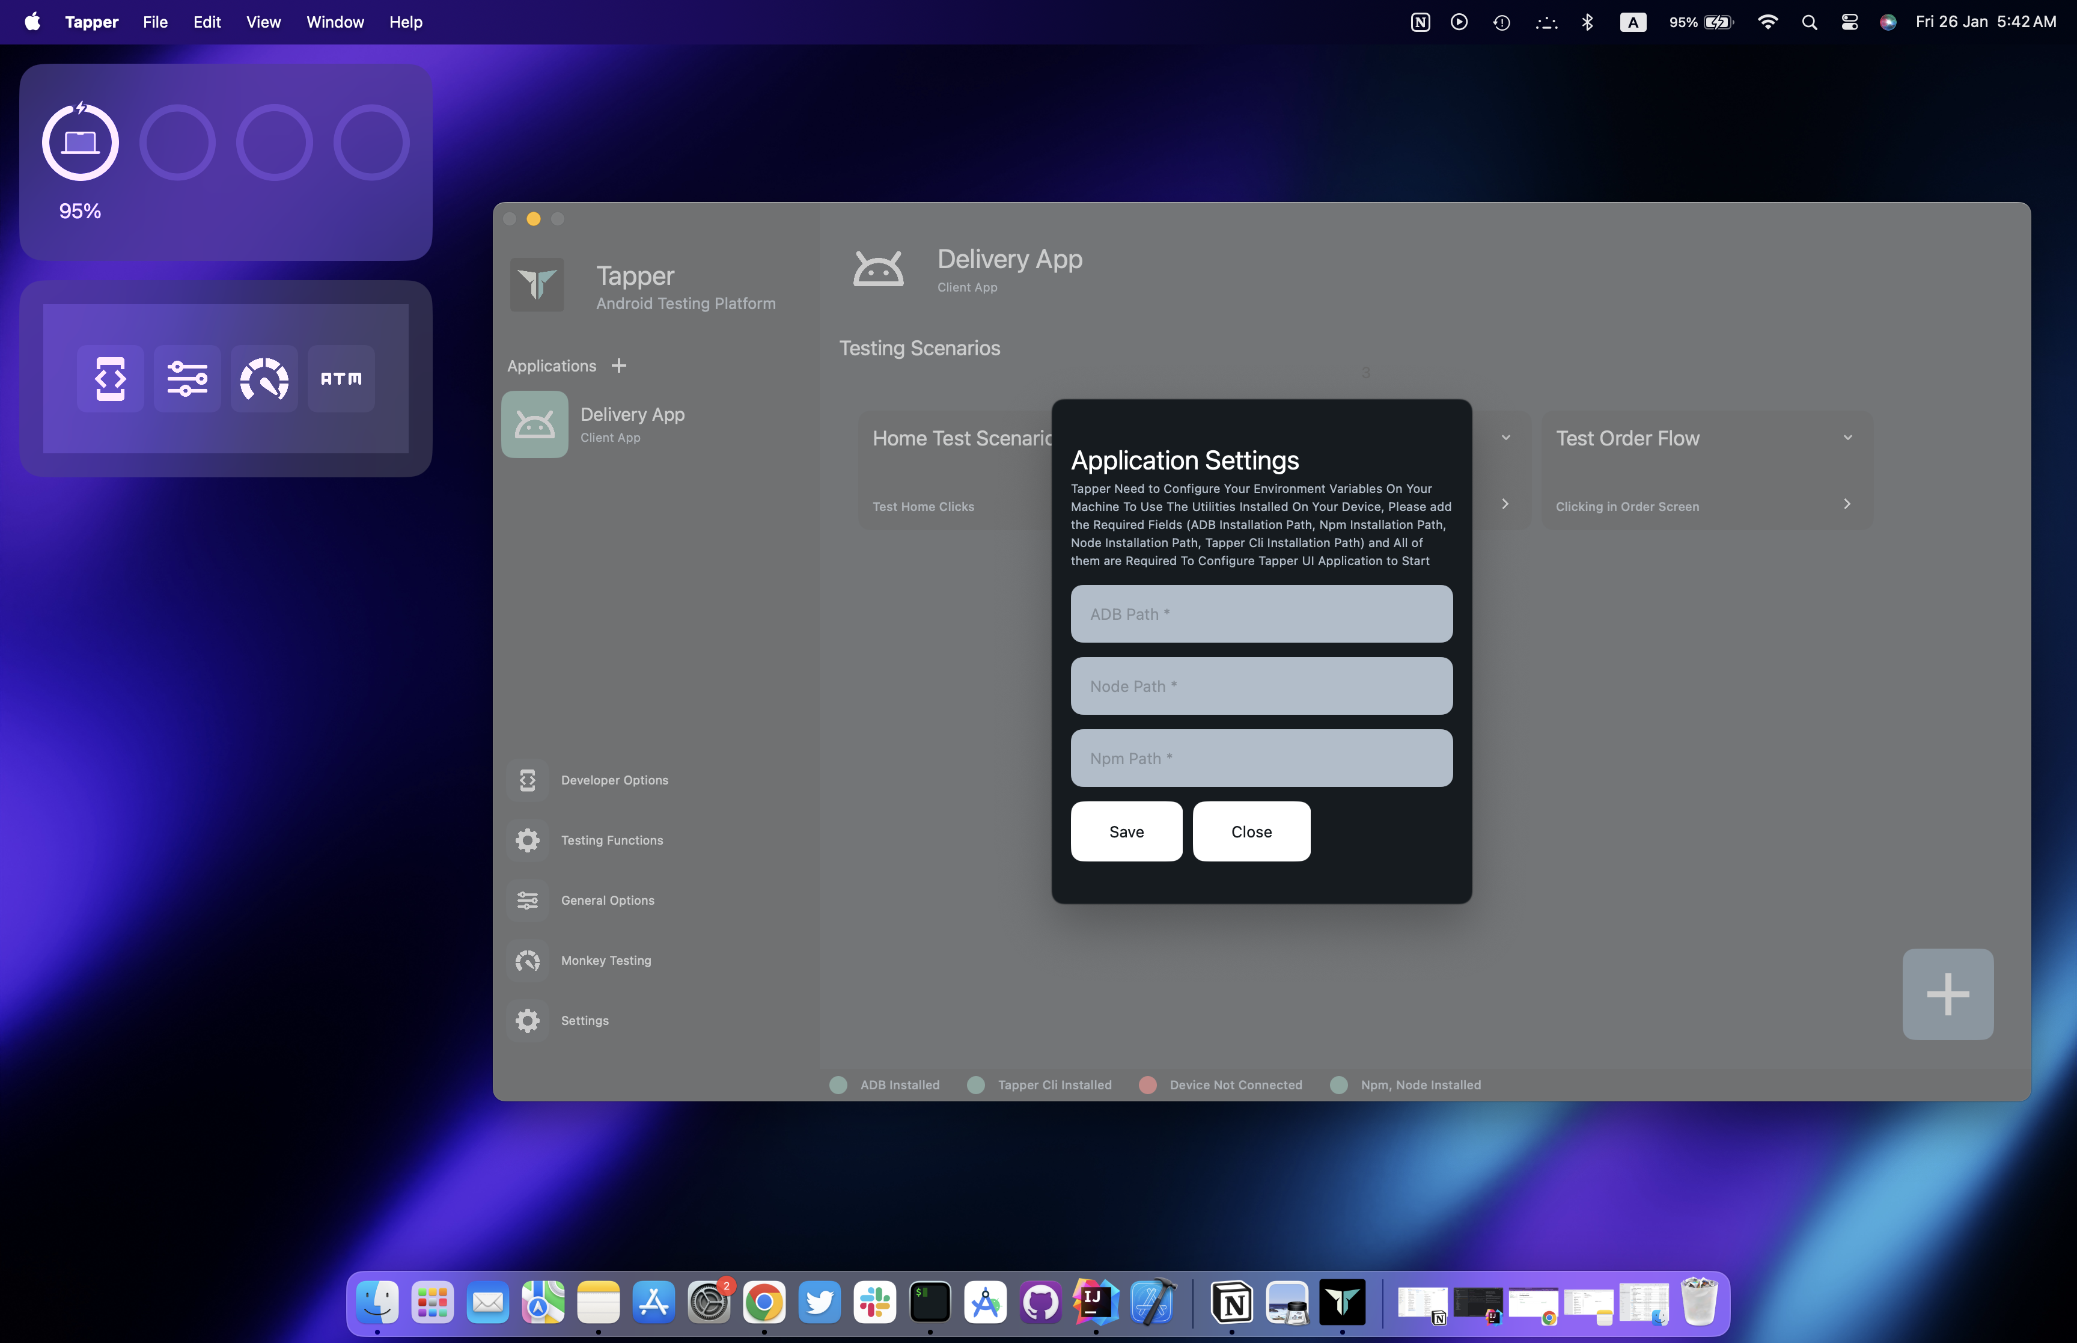
Task: Click the date and time in menu bar
Action: click(1986, 22)
